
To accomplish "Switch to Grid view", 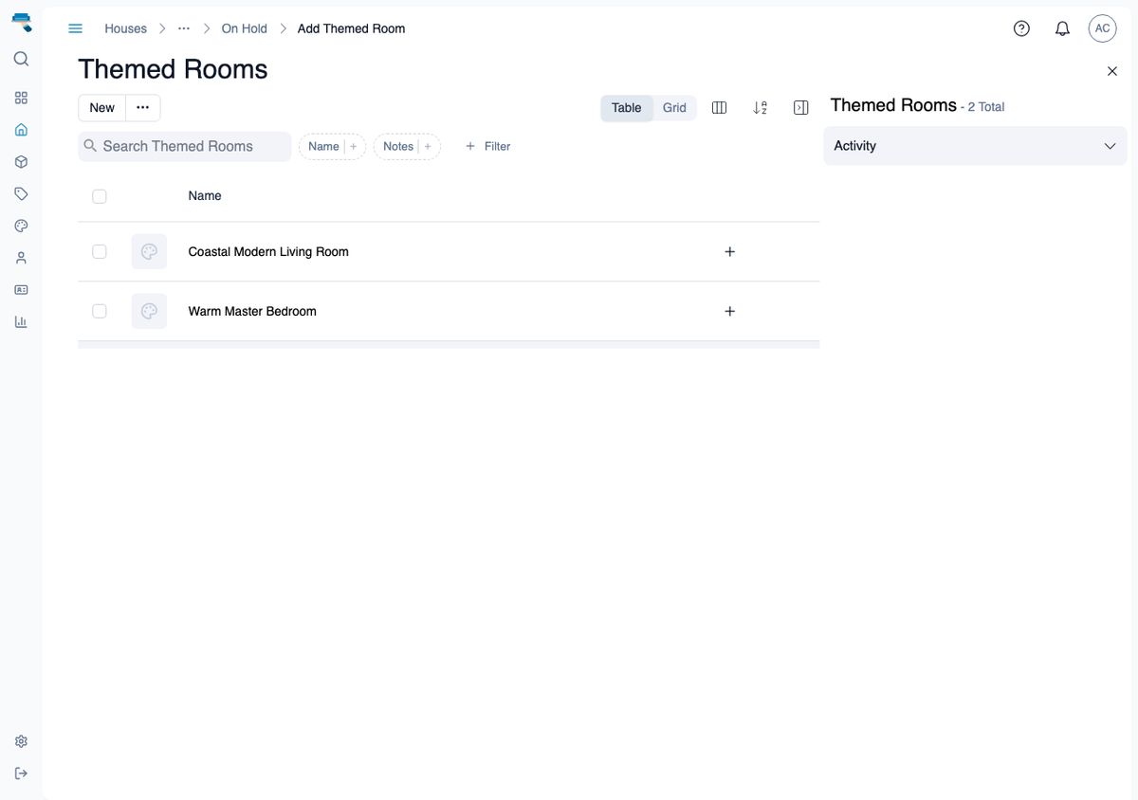I will [x=674, y=108].
